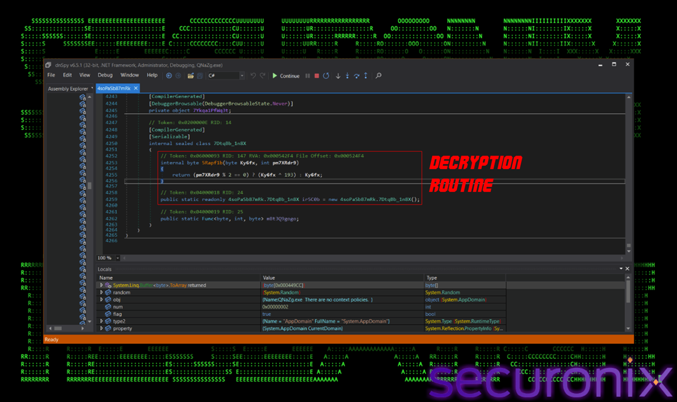Image resolution: width=677 pixels, height=402 pixels.
Task: Click the Navigate Backward arrow icon
Action: (x=169, y=76)
